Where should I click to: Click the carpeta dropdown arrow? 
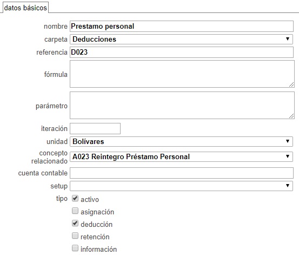tap(288, 39)
